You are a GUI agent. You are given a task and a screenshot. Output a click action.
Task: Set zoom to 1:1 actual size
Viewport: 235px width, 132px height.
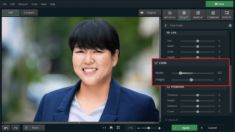104,128
